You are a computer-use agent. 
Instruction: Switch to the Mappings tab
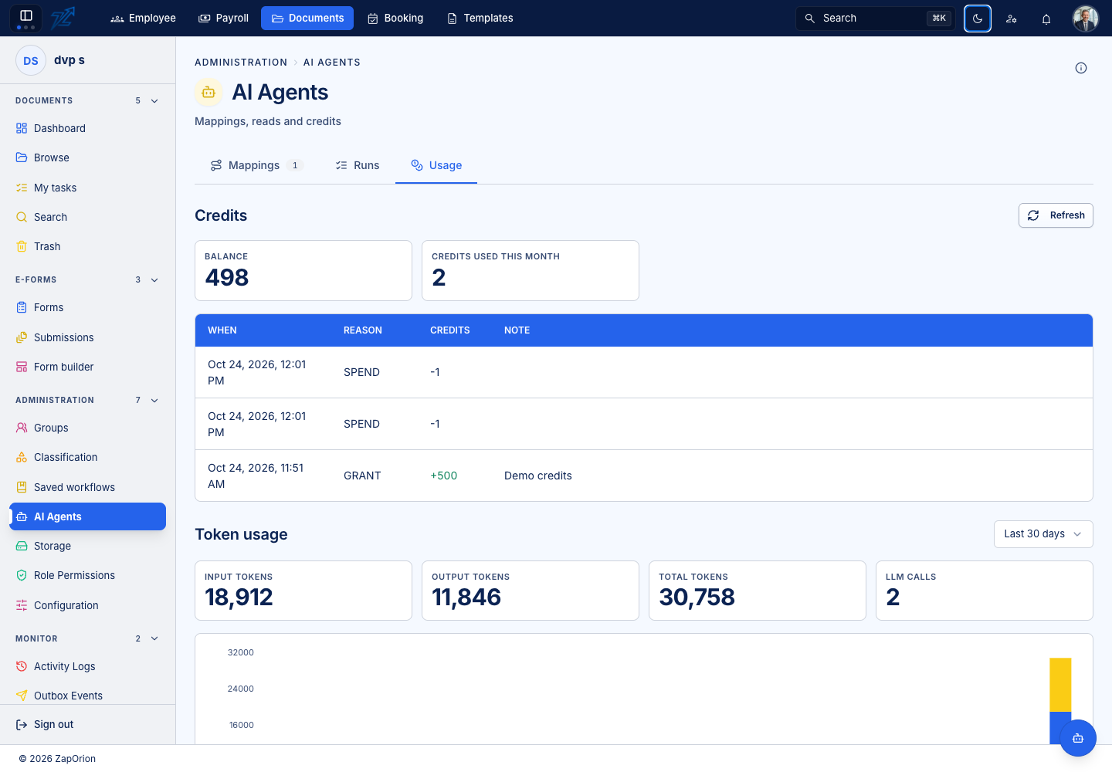[x=256, y=165]
